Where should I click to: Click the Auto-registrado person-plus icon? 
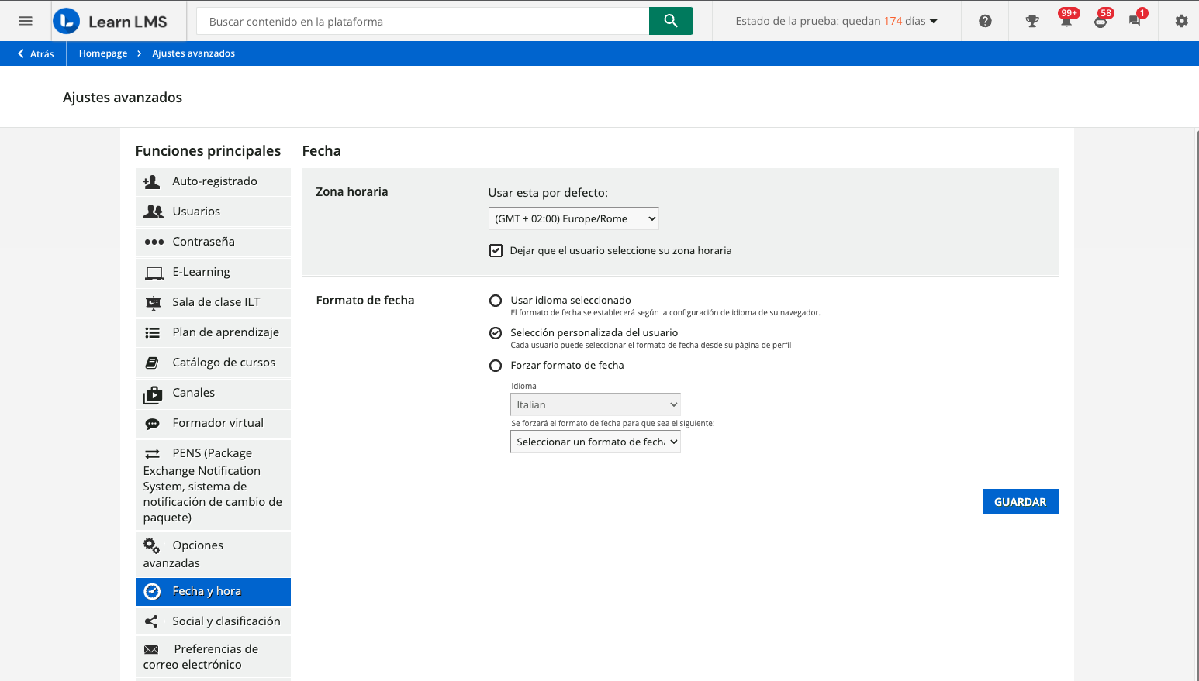click(x=152, y=181)
